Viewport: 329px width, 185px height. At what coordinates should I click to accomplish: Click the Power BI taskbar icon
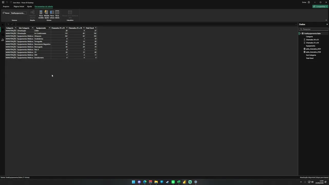coord(184,182)
